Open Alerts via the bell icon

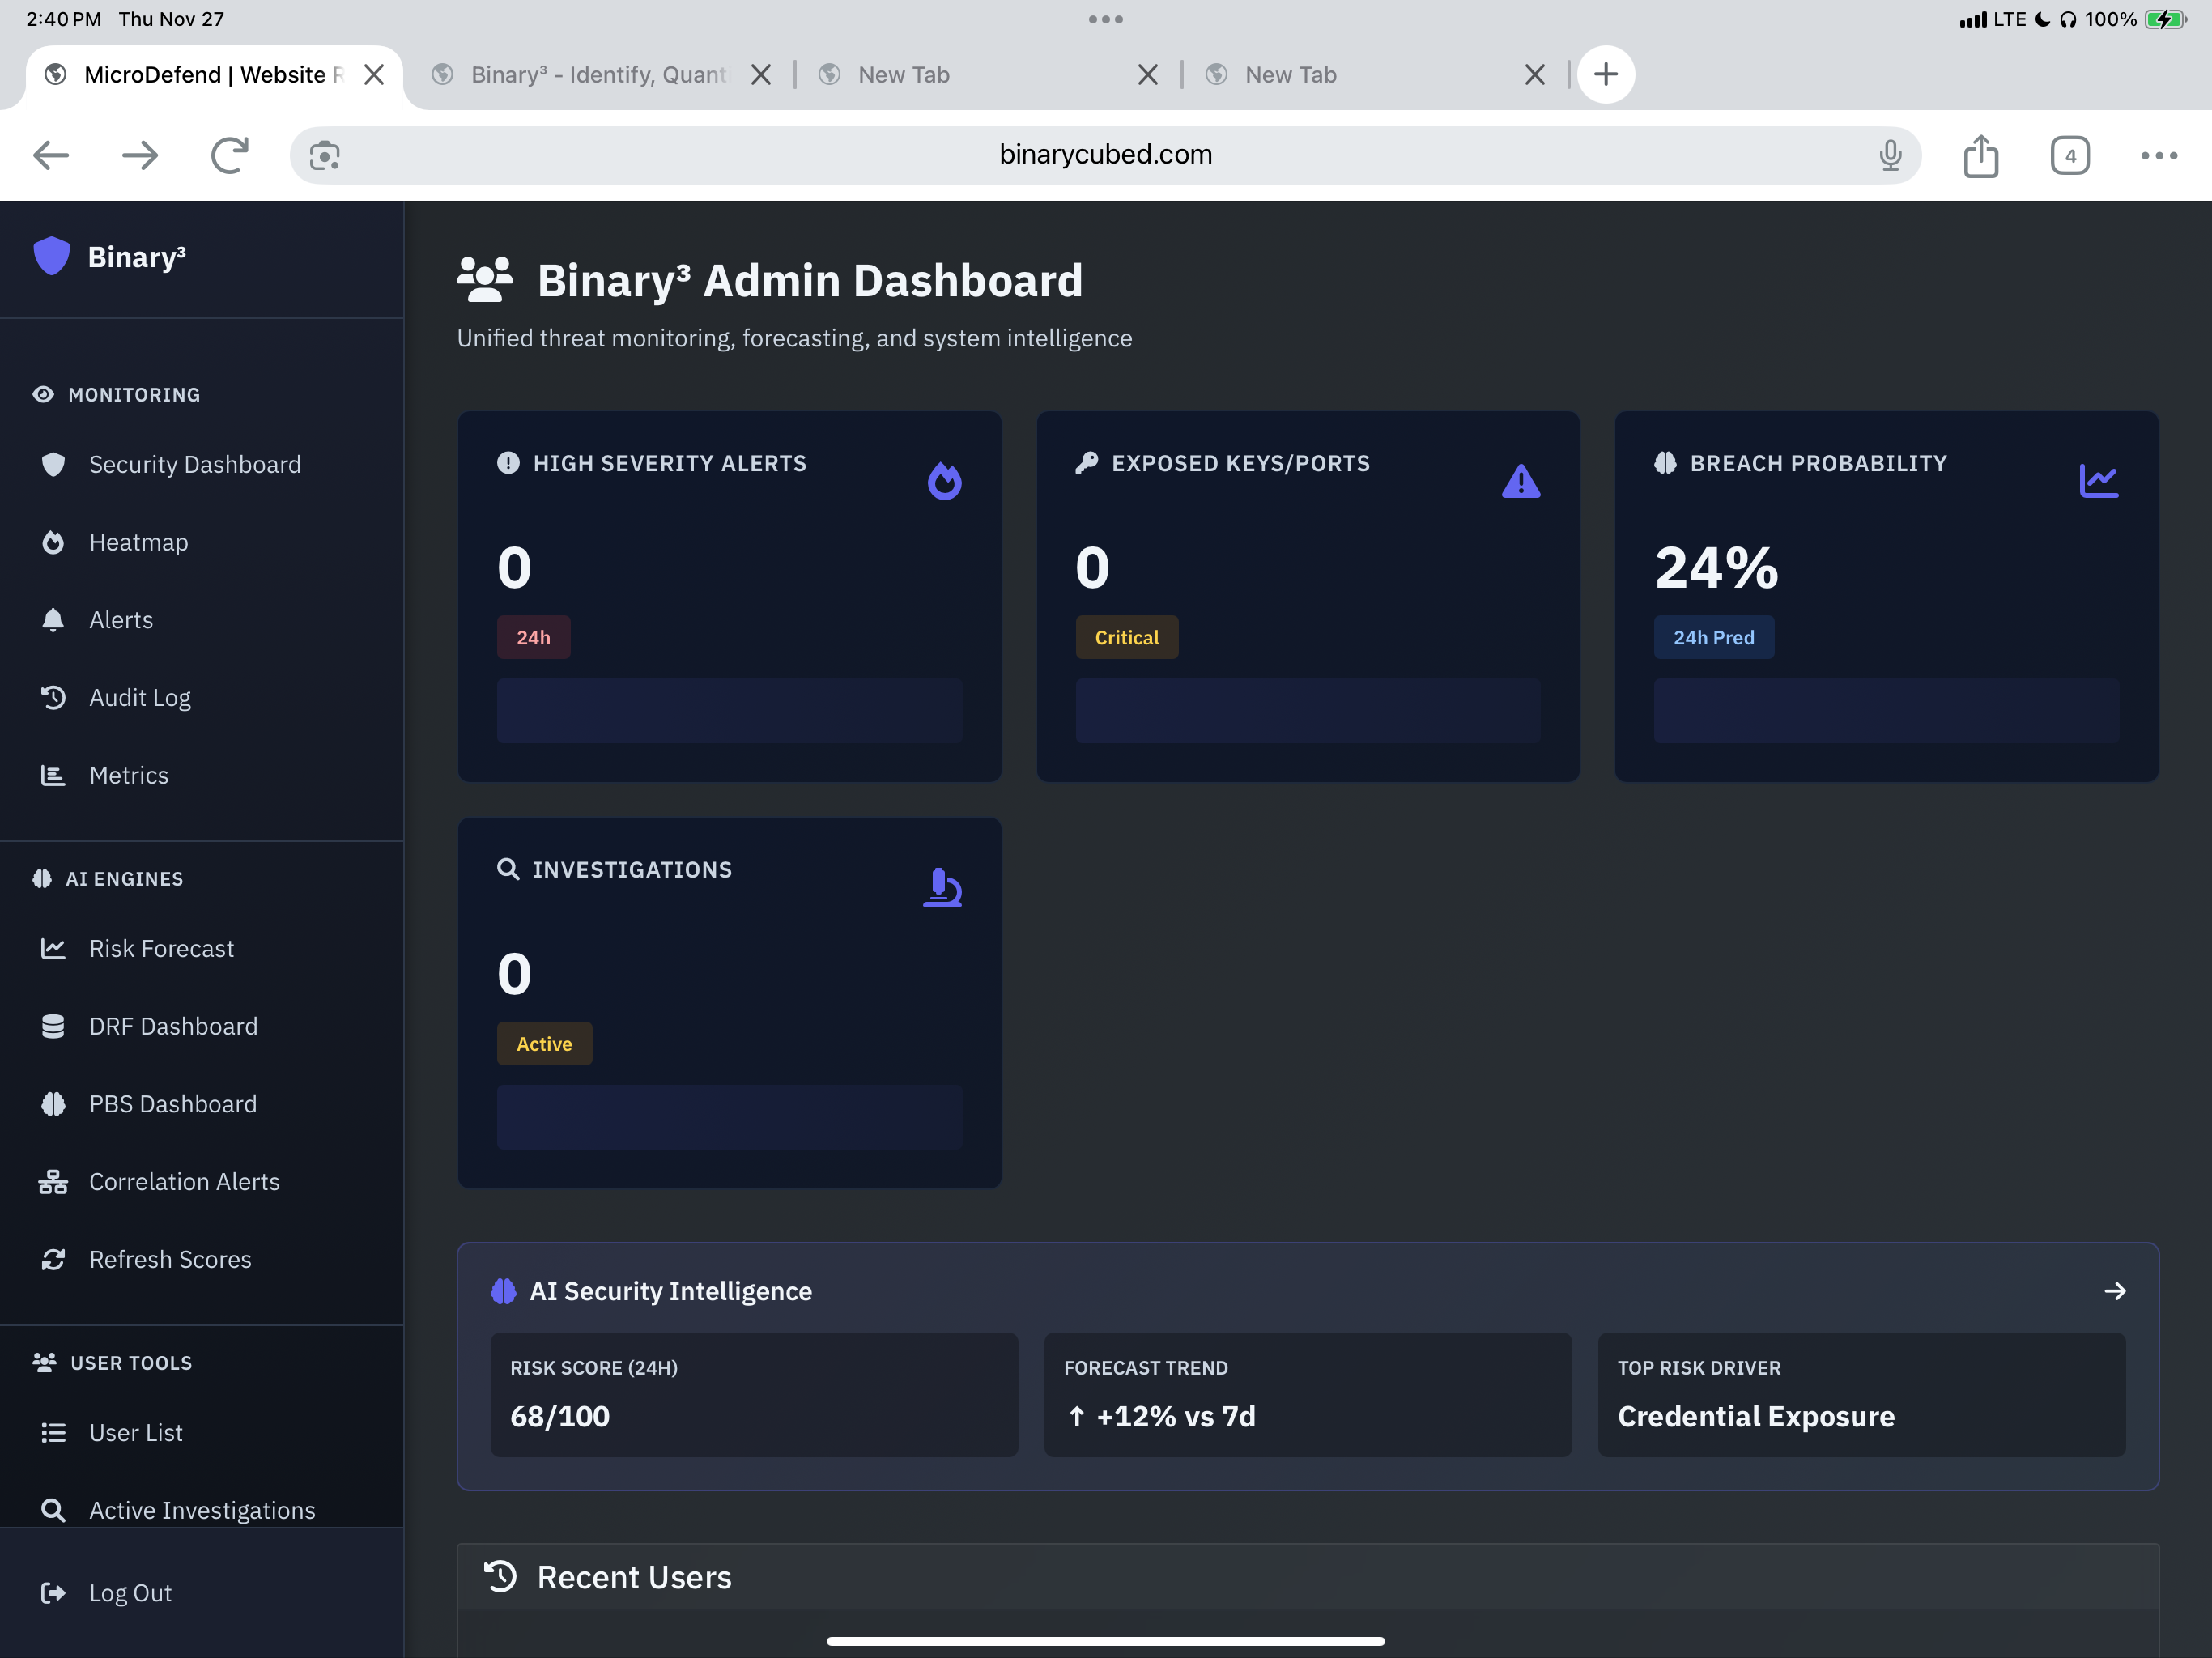click(53, 620)
